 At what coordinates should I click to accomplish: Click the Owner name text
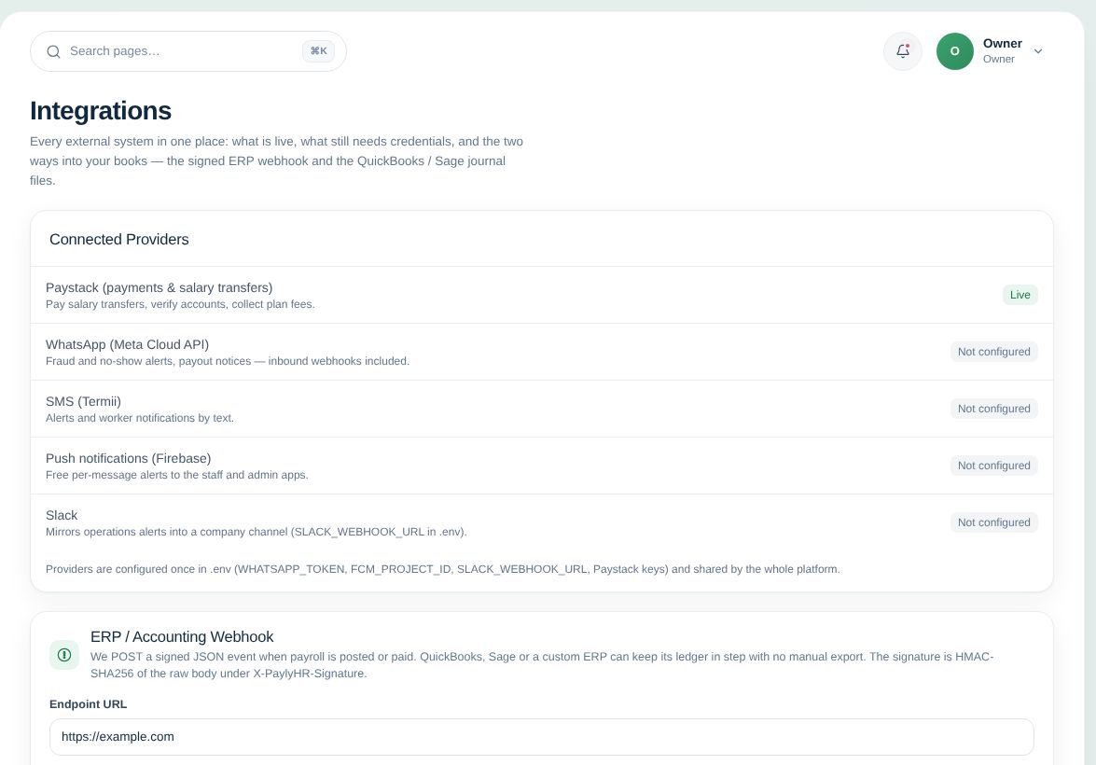point(1003,43)
